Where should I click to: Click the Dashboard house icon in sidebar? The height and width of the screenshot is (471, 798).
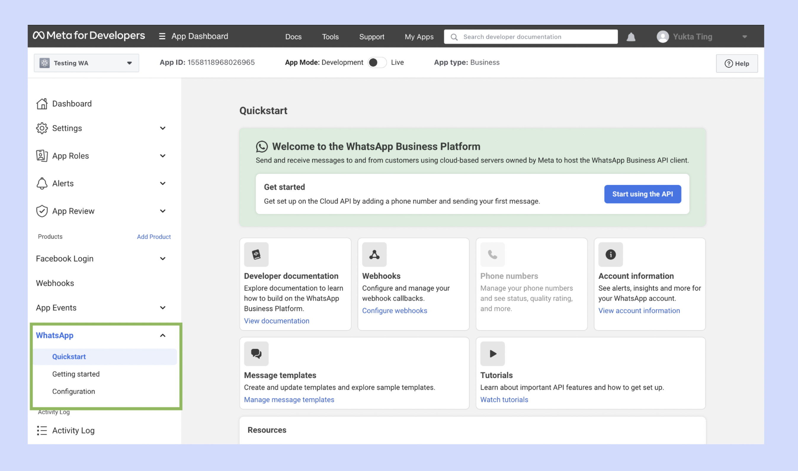pyautogui.click(x=42, y=104)
